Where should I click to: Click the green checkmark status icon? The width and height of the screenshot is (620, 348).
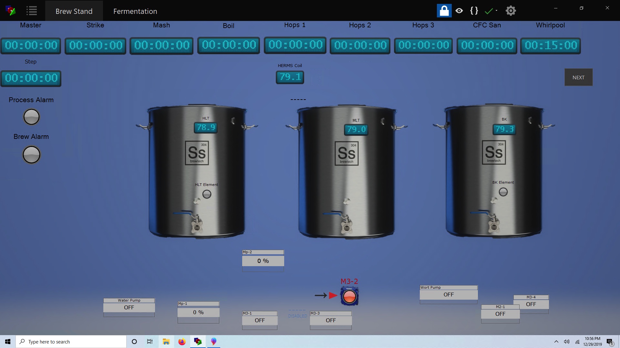point(489,11)
